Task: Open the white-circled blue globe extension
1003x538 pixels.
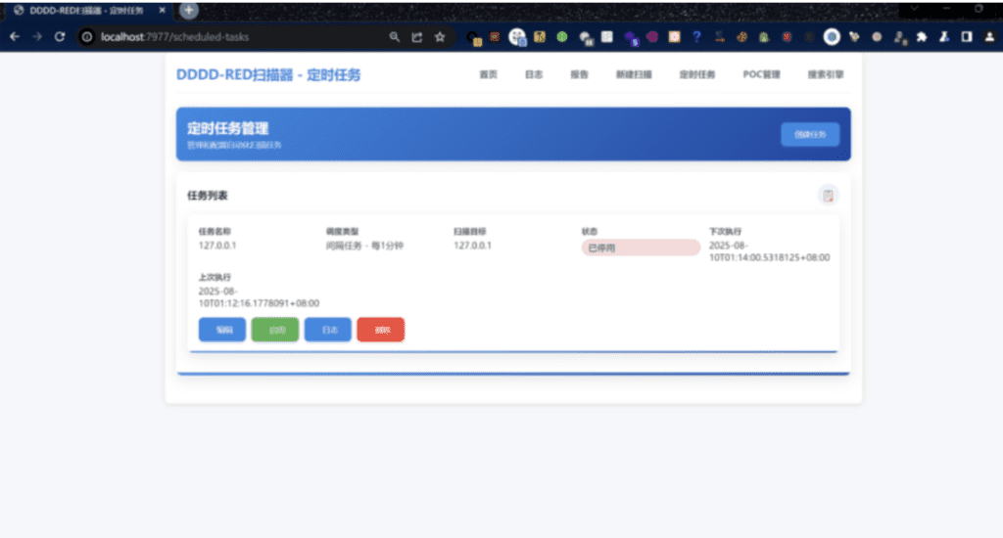Action: (832, 37)
